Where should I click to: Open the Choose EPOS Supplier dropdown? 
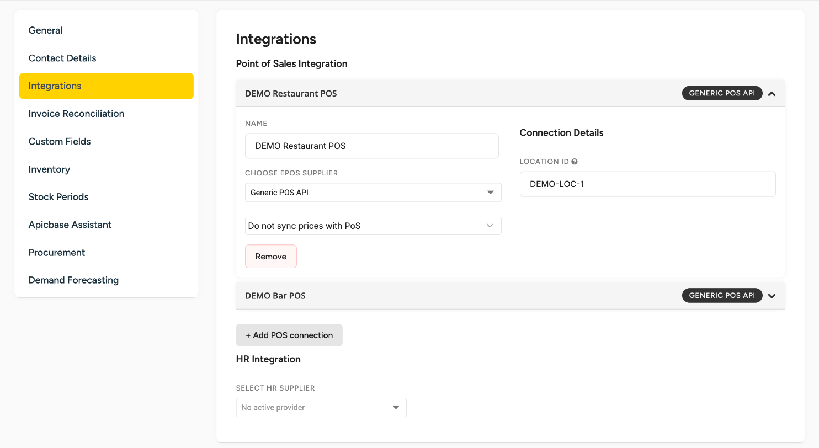373,193
